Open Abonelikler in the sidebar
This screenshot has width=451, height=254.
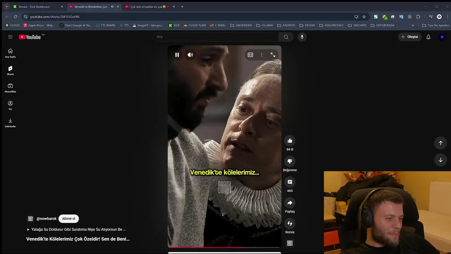click(10, 88)
